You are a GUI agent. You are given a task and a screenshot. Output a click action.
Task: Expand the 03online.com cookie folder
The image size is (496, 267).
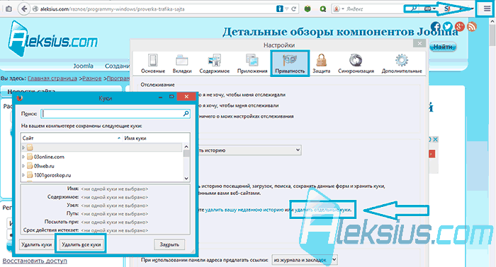(x=23, y=157)
